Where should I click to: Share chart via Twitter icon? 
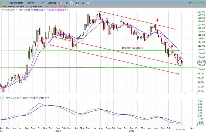pos(72,3)
